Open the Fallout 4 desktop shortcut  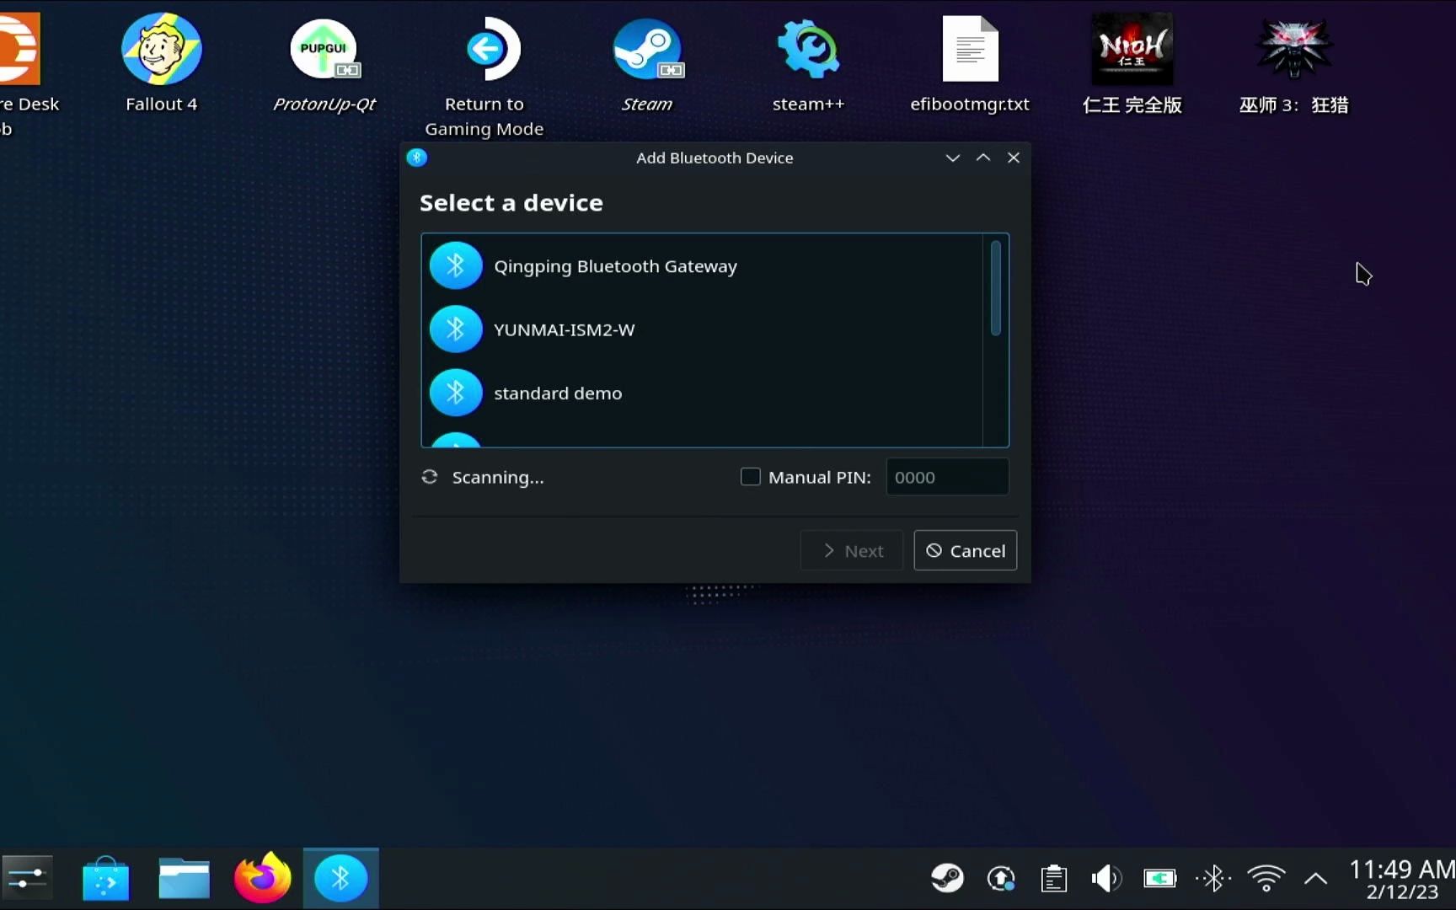[x=162, y=63]
